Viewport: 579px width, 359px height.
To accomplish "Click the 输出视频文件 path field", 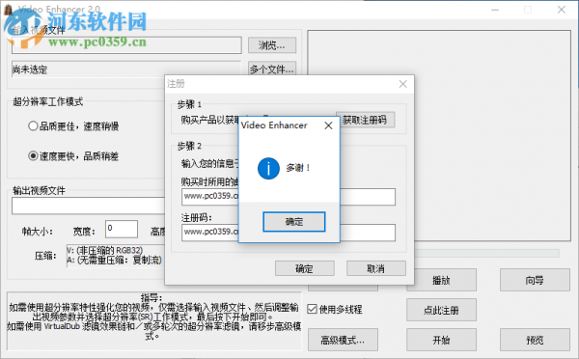I will 89,206.
